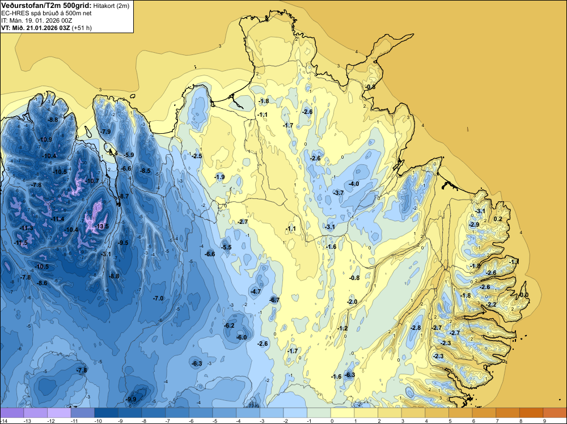Screen dimensions: 567x424
Task: Click the -2.2 temperature reading
Action: [492, 304]
